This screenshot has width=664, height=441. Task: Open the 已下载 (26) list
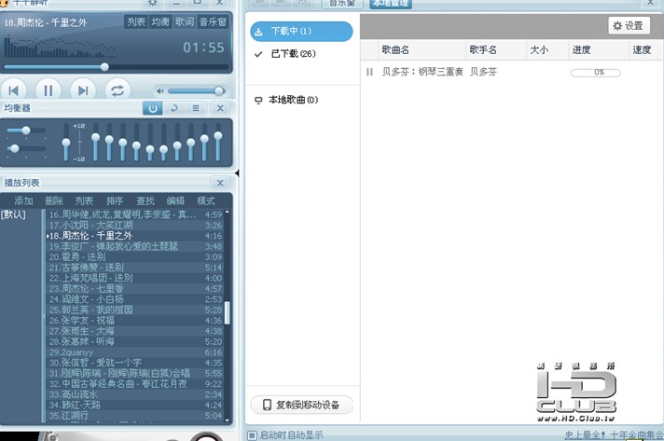301,54
